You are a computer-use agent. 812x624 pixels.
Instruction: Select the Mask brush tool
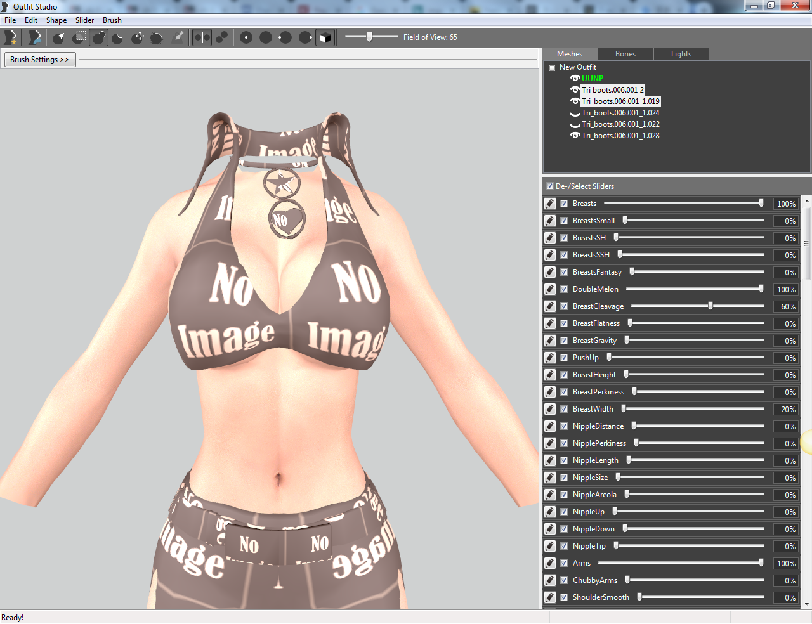pyautogui.click(x=79, y=37)
